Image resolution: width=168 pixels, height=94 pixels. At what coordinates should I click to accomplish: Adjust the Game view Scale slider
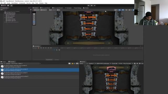pyautogui.click(x=117, y=63)
